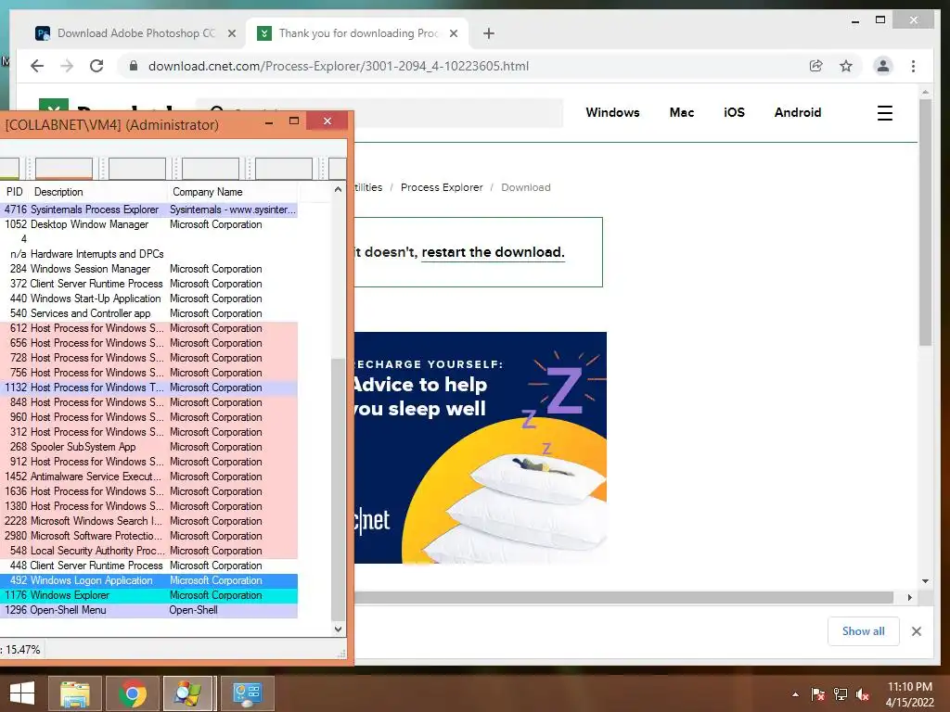Image resolution: width=950 pixels, height=712 pixels.
Task: Click the process list scrollbar down arrow
Action: coord(338,629)
